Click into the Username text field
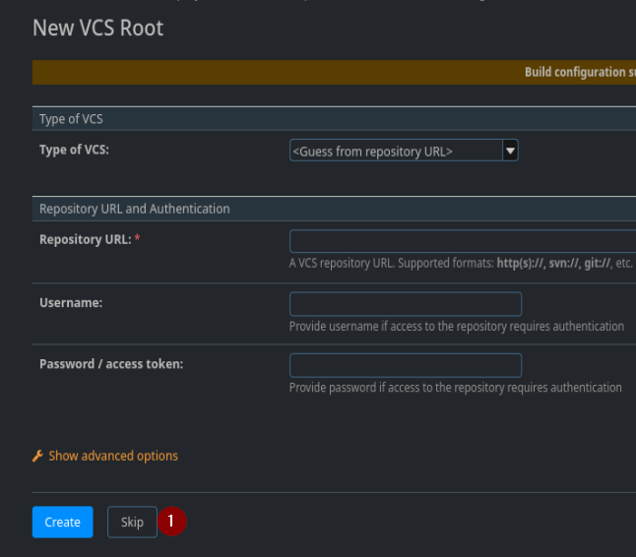This screenshot has height=557, width=636. 406,304
